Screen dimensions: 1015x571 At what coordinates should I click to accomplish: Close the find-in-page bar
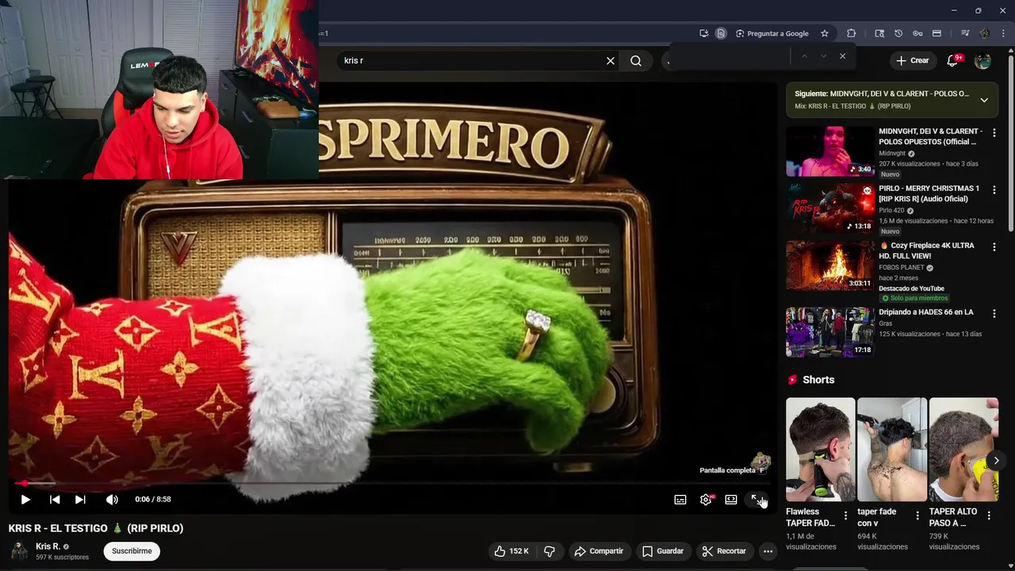coord(842,56)
